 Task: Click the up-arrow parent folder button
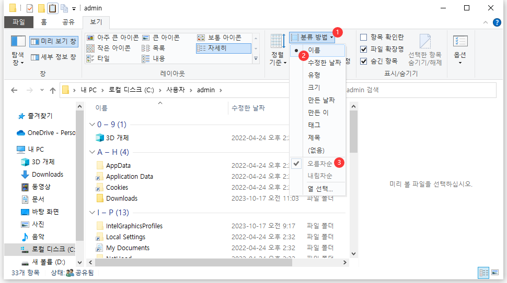coord(53,90)
